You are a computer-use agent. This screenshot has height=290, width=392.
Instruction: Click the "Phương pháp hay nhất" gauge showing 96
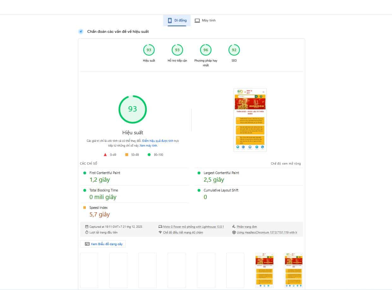pyautogui.click(x=205, y=50)
